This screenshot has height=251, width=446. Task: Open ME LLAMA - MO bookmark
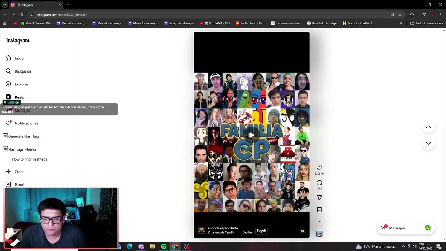coord(216,23)
